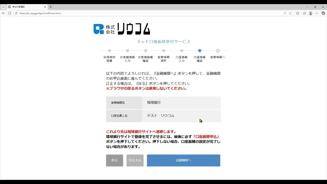Click the リウコム company logo
This screenshot has height=184, width=327.
click(122, 29)
